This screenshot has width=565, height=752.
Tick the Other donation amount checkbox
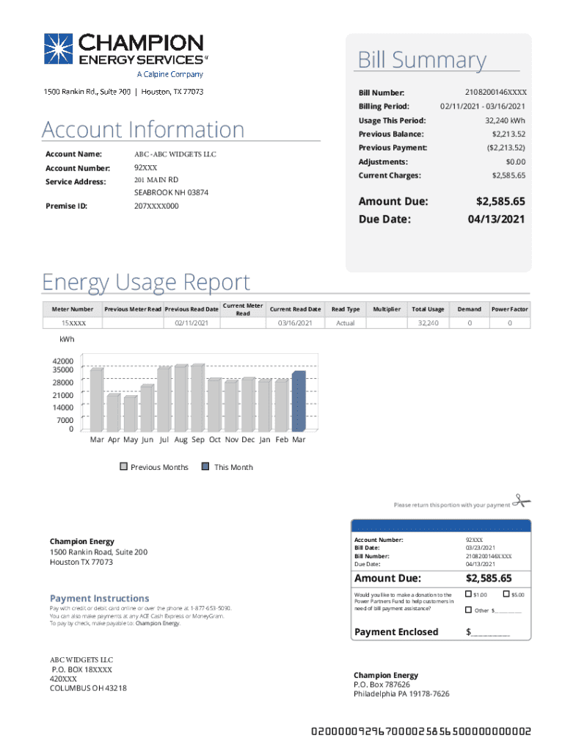pos(469,610)
